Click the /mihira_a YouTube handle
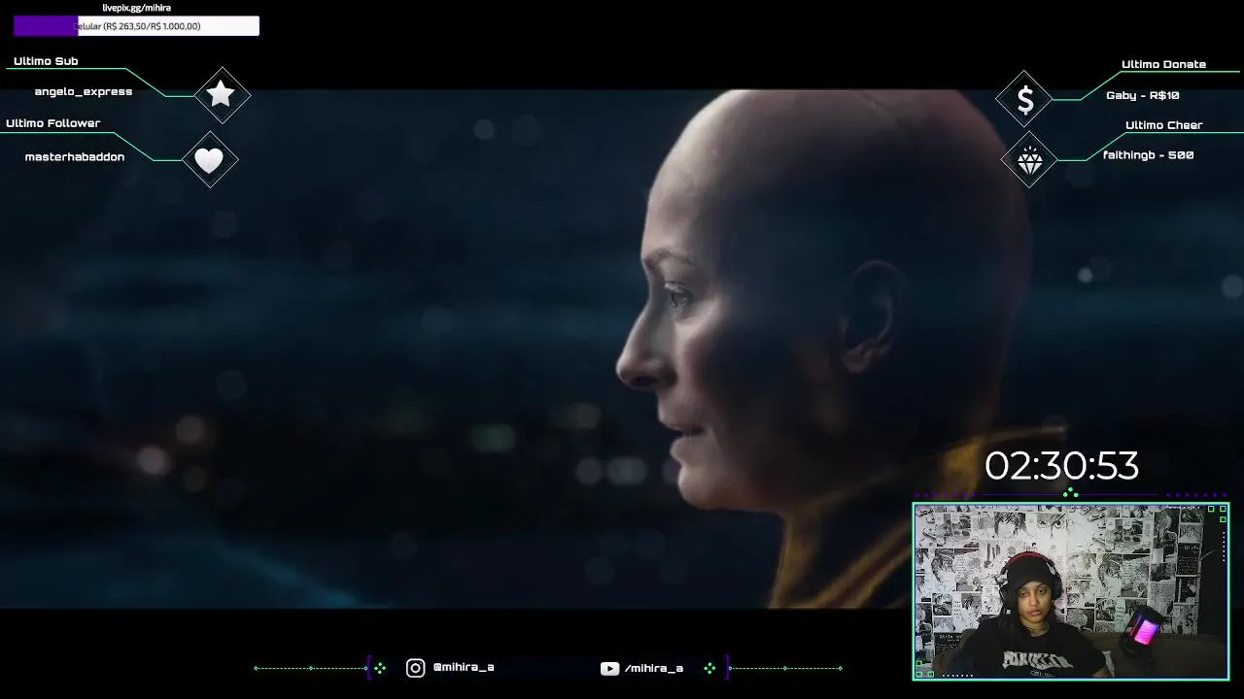The height and width of the screenshot is (699, 1244). pyautogui.click(x=654, y=668)
